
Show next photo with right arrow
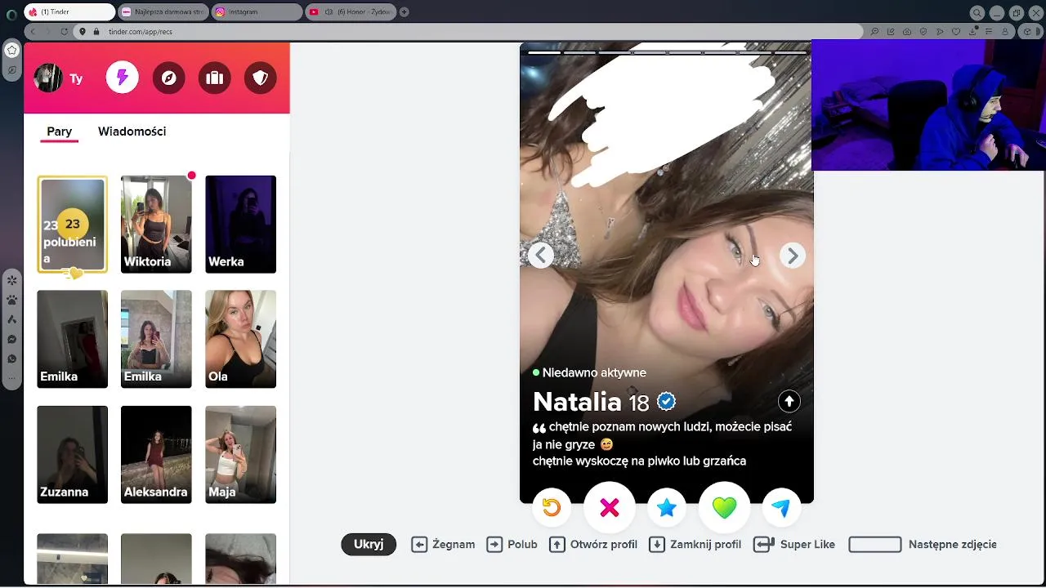tap(792, 256)
